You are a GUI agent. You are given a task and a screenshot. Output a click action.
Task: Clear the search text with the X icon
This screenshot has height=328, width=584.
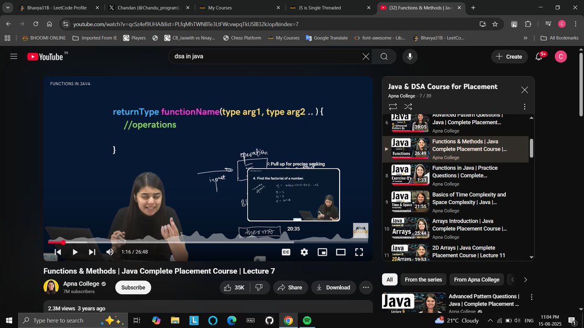coord(366,56)
